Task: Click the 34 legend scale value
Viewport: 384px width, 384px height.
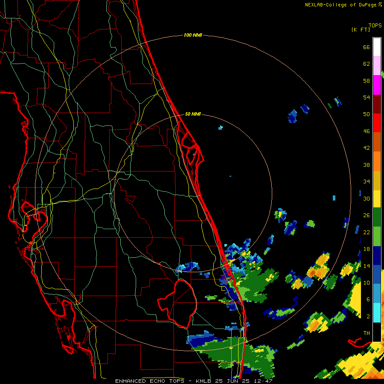Action: (x=367, y=181)
